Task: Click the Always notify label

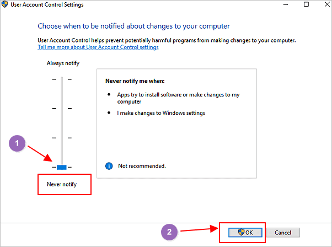Action: (x=62, y=63)
